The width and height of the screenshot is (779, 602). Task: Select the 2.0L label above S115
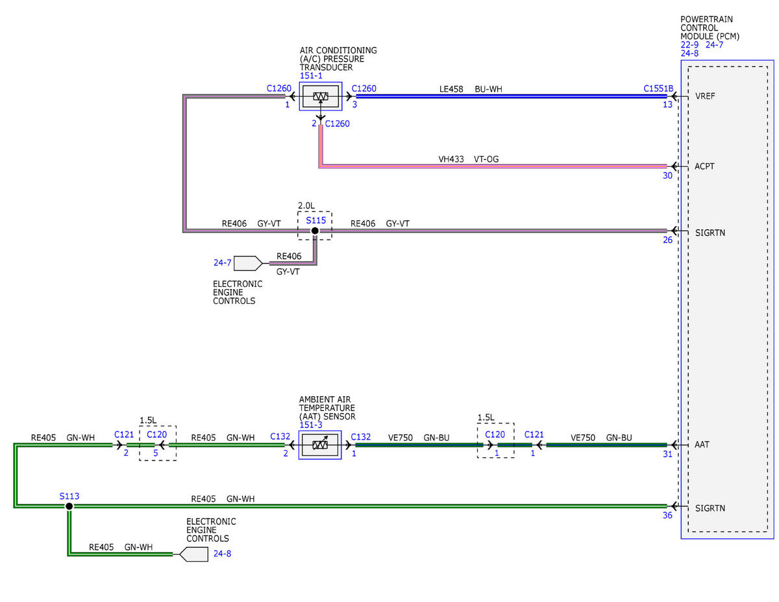click(306, 206)
